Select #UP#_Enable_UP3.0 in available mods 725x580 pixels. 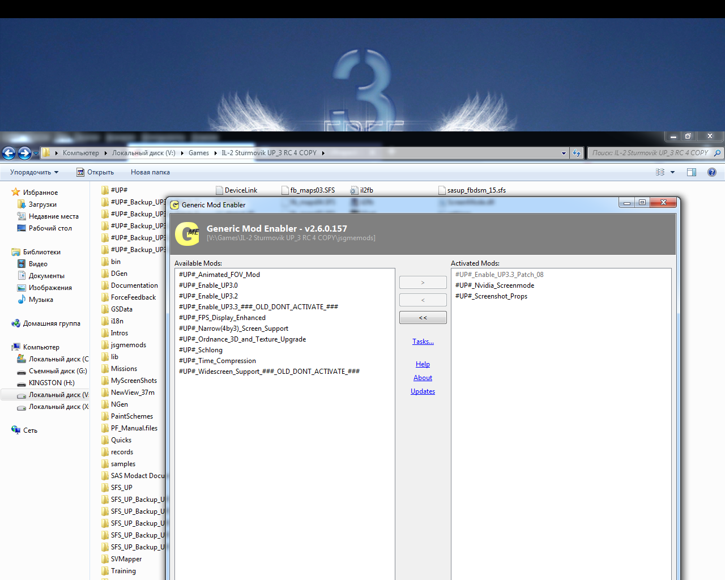click(x=208, y=285)
